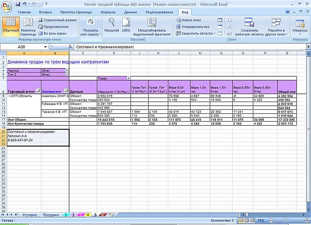Switch to Normal view (Обычный)

click(11, 26)
